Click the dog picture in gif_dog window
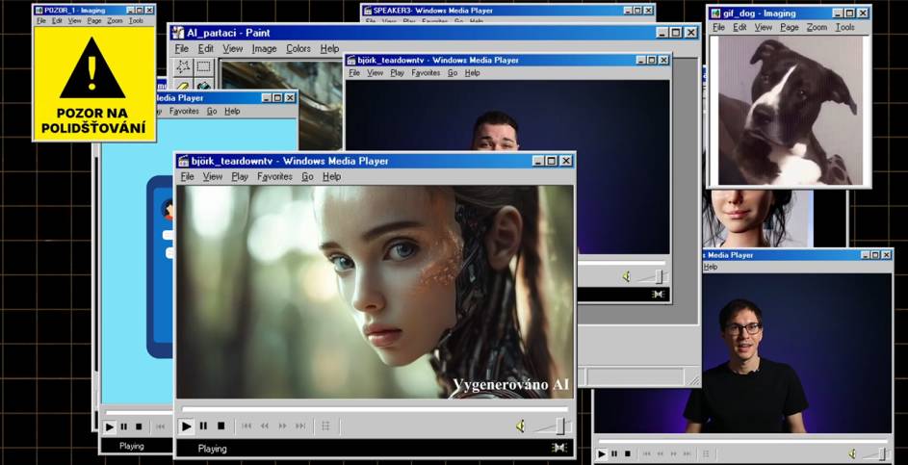The height and width of the screenshot is (465, 908). pyautogui.click(x=787, y=111)
